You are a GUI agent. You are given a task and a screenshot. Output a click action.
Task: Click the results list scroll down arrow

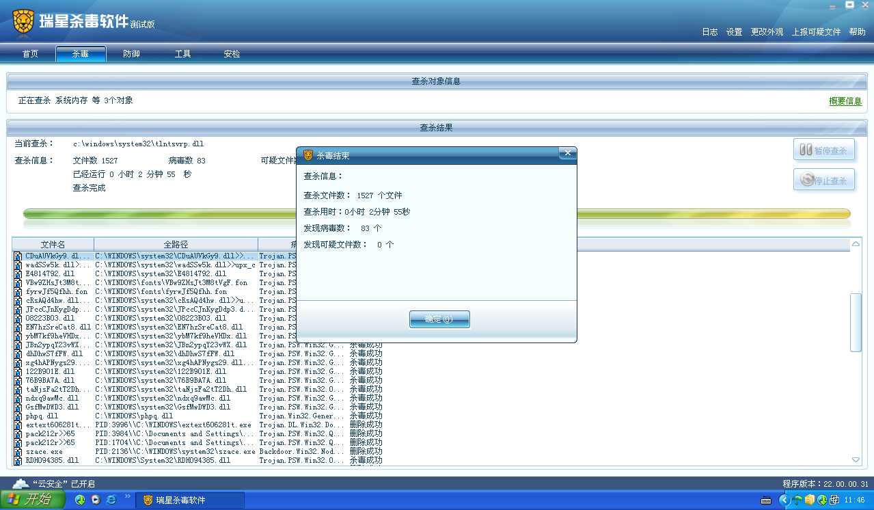(856, 459)
